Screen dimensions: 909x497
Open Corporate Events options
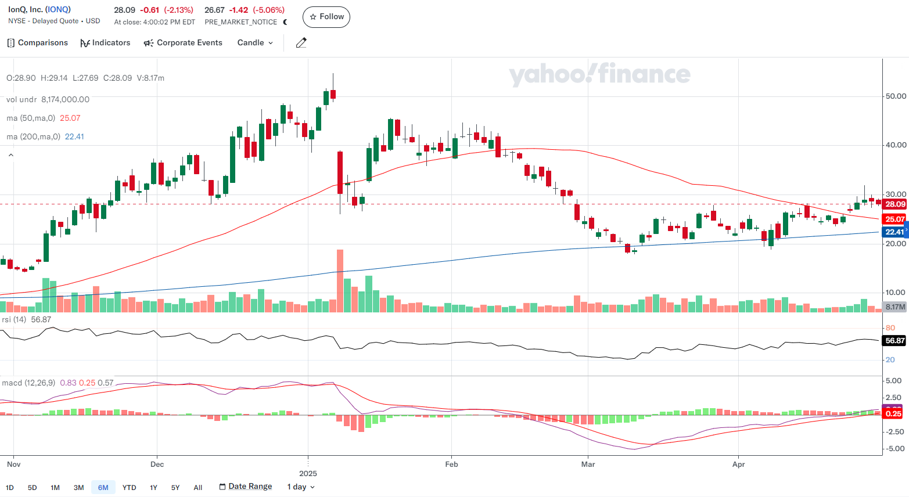[x=183, y=43]
